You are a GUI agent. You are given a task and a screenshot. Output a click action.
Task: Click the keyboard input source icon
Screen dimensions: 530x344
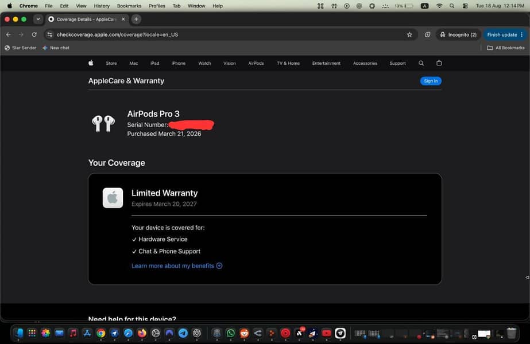click(x=424, y=6)
